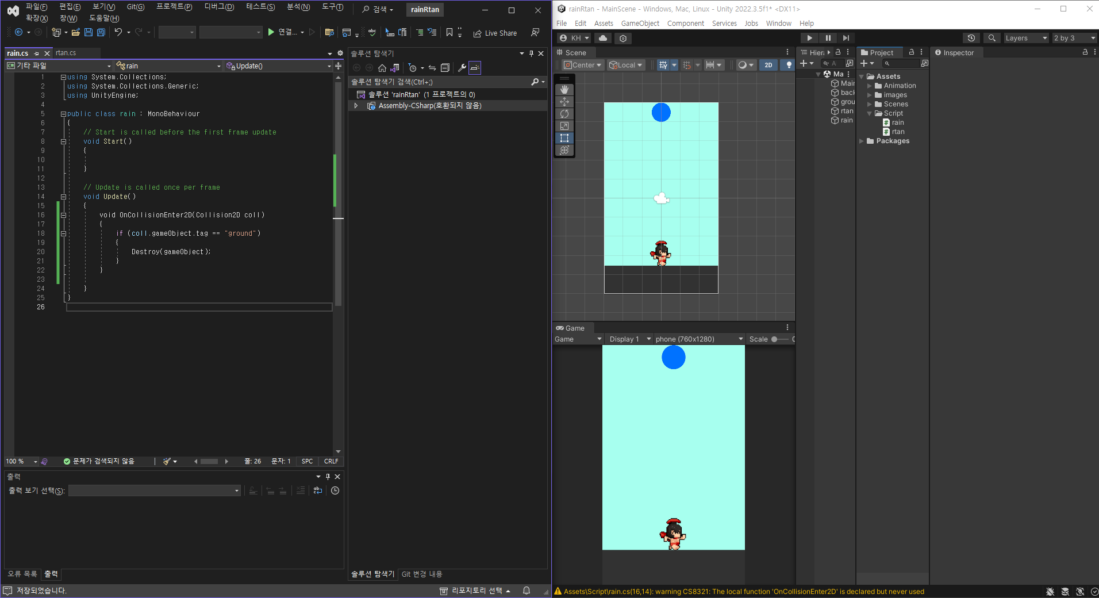The image size is (1099, 598).
Task: Select the Move tool in Unity Scene toolbar
Action: coord(564,102)
